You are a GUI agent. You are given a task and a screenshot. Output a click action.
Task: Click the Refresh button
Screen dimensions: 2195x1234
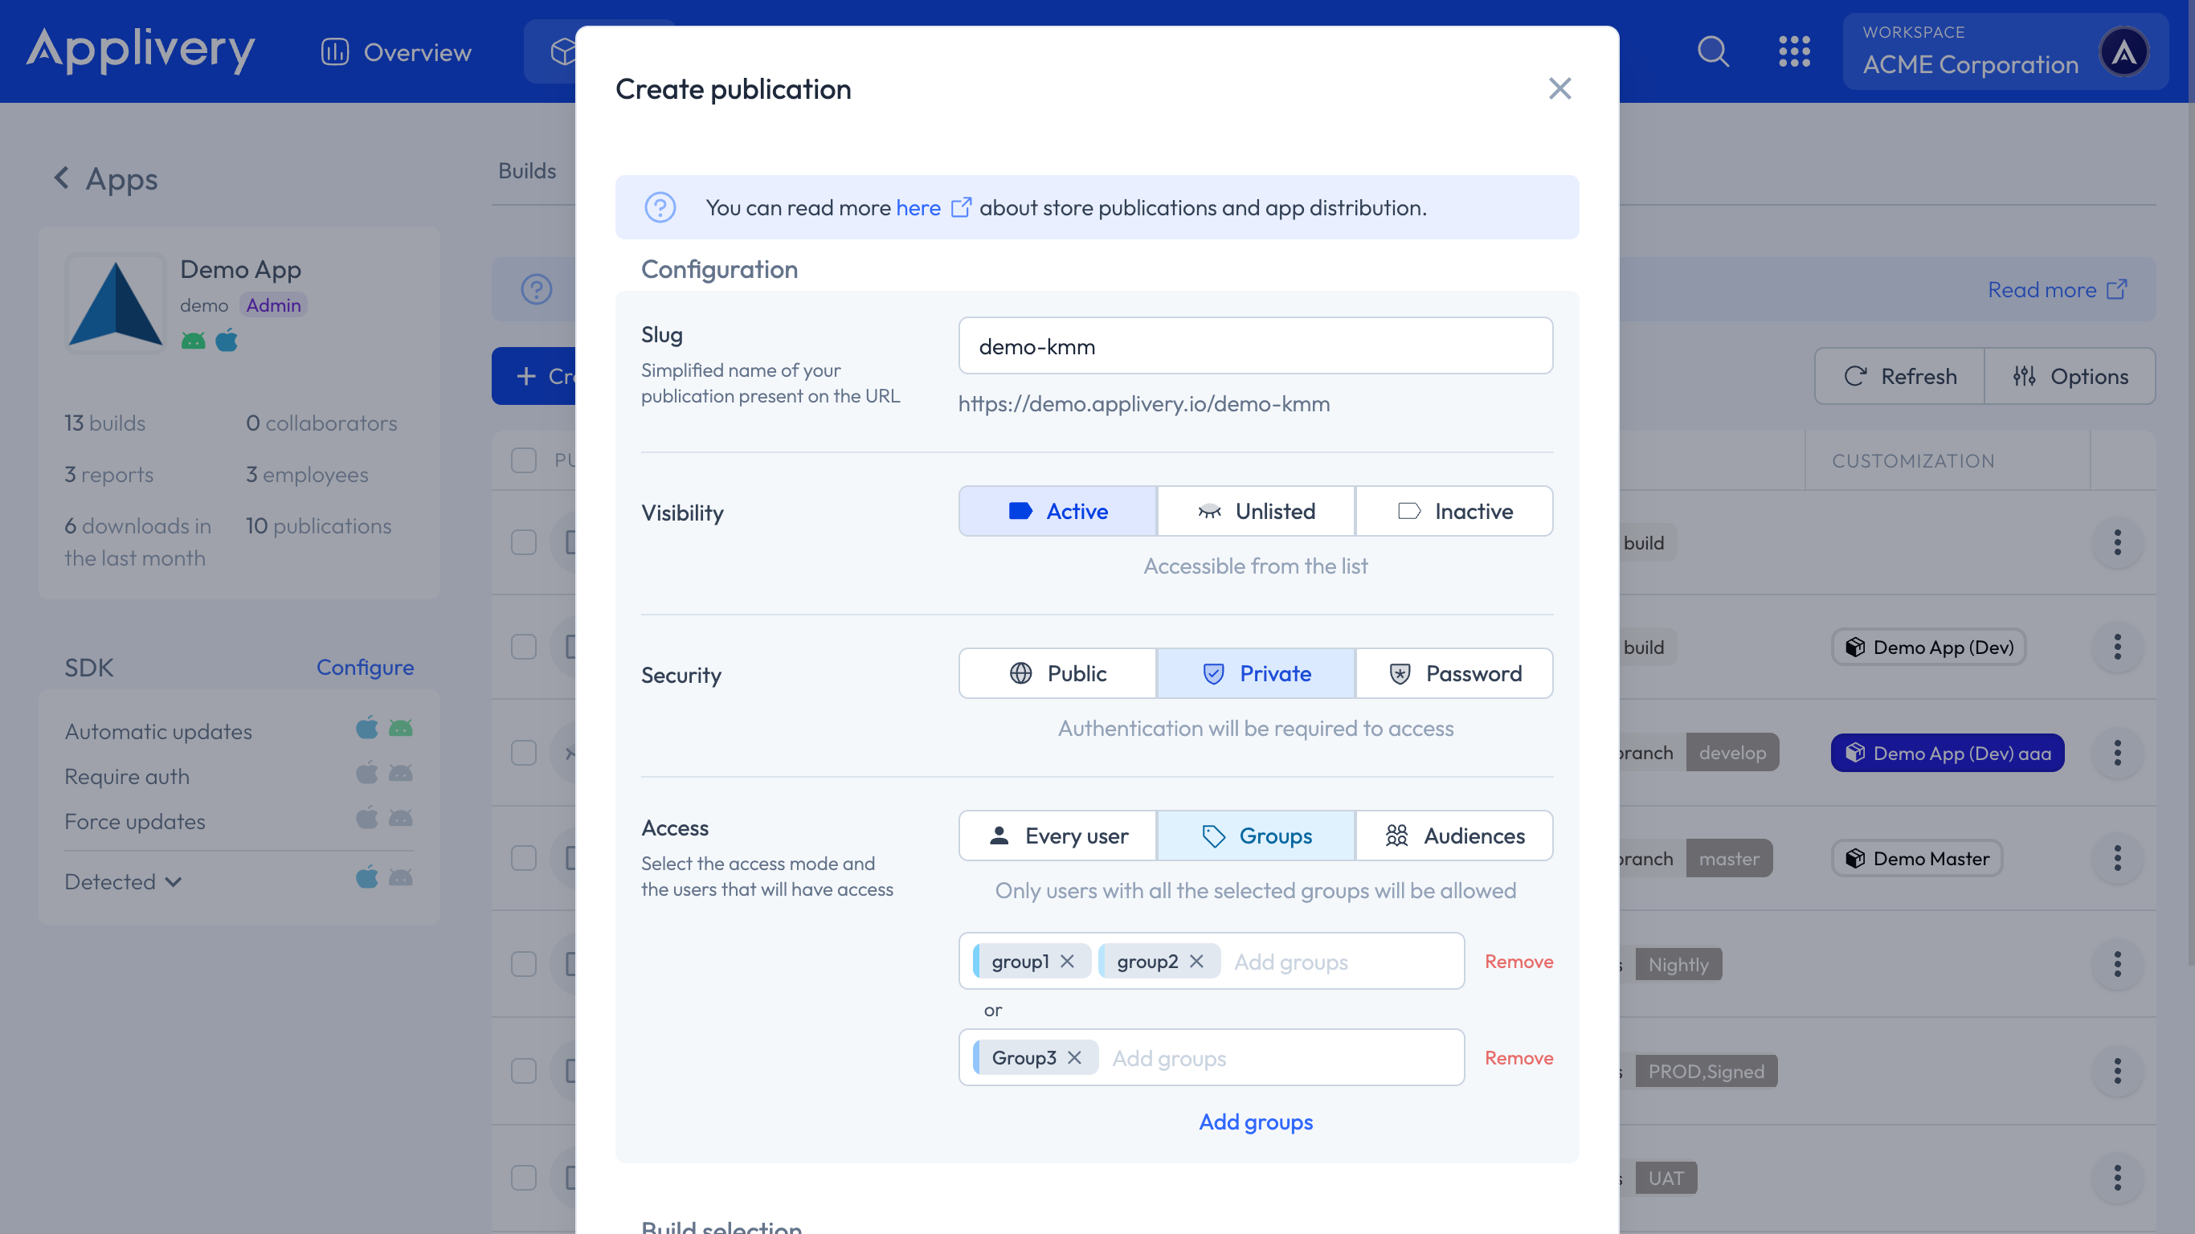click(1899, 376)
